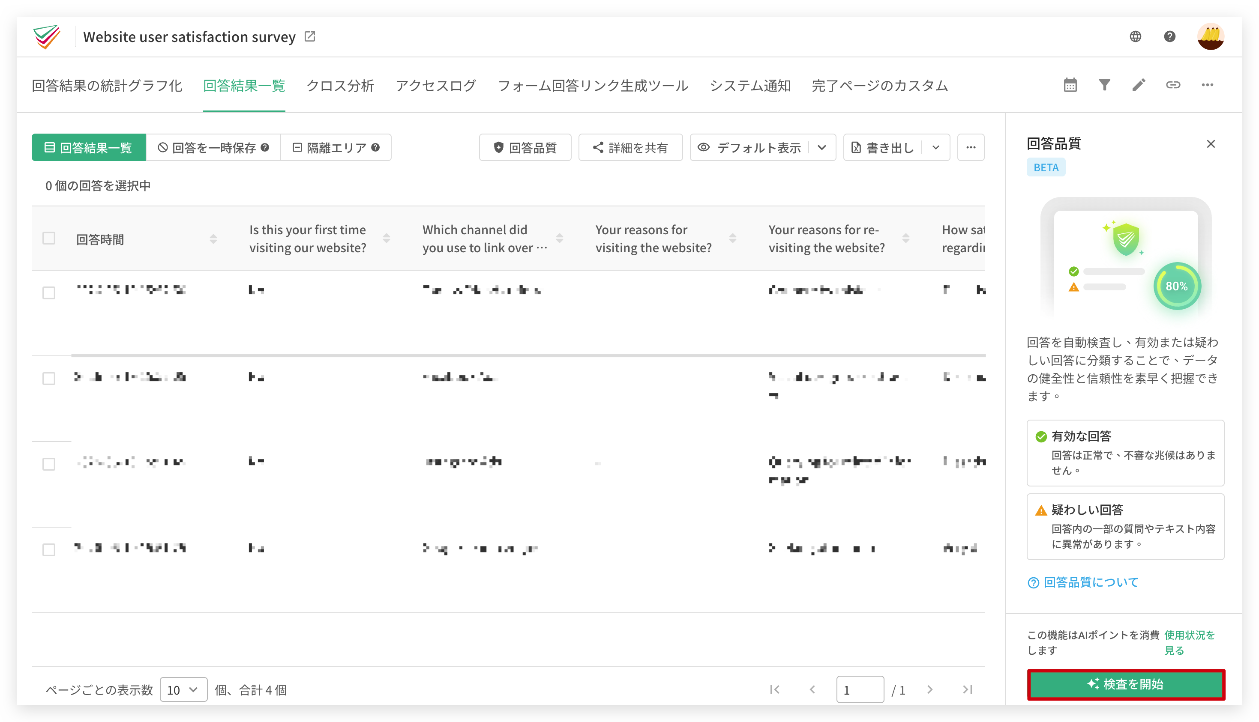
Task: Sort the 'Your reasons for re-visiting' column
Action: (x=906, y=239)
